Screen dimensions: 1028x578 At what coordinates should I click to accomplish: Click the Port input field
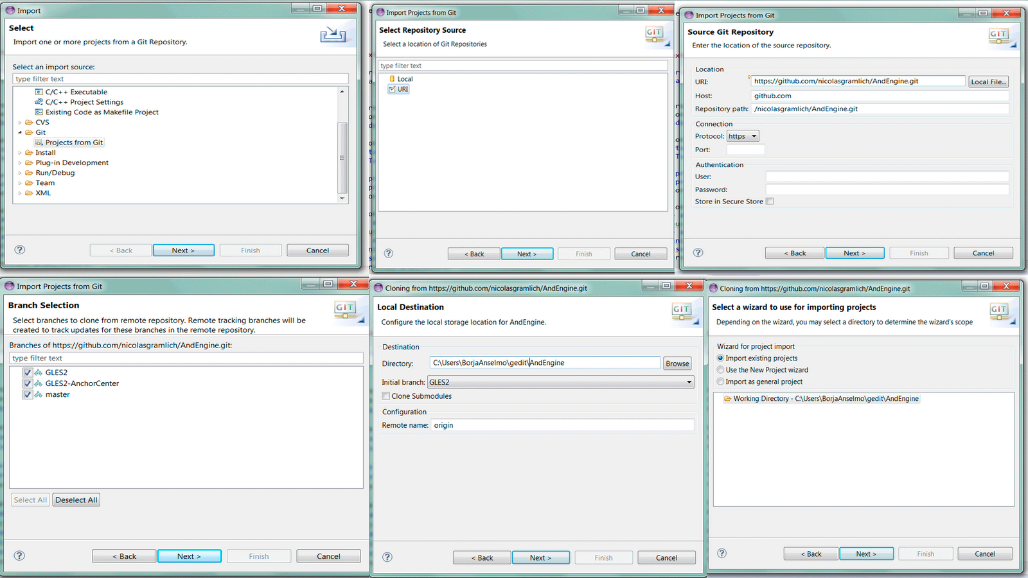746,150
